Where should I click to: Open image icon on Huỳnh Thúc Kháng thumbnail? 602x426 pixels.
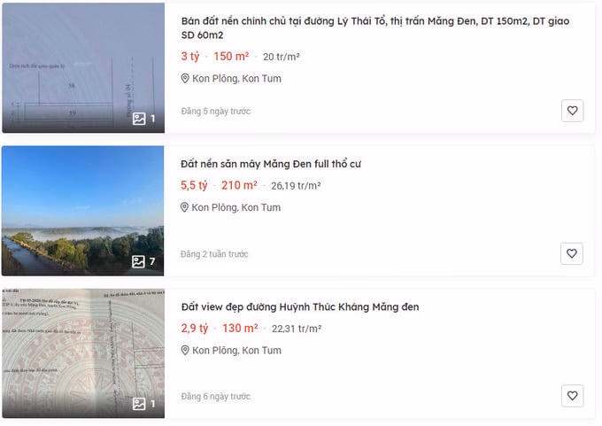pyautogui.click(x=139, y=404)
